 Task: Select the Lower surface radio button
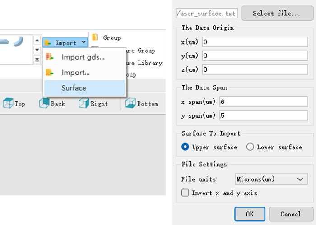(x=250, y=147)
